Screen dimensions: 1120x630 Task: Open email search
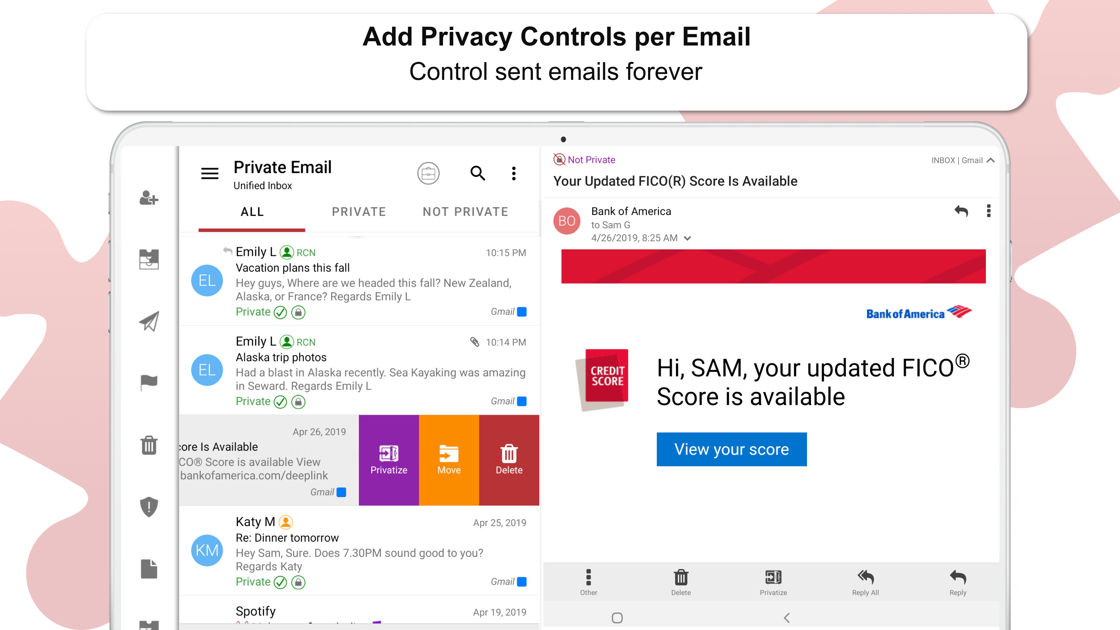click(478, 173)
